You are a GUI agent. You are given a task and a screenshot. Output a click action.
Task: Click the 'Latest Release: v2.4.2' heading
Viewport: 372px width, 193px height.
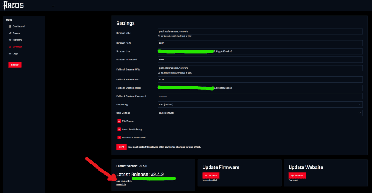[x=140, y=174]
